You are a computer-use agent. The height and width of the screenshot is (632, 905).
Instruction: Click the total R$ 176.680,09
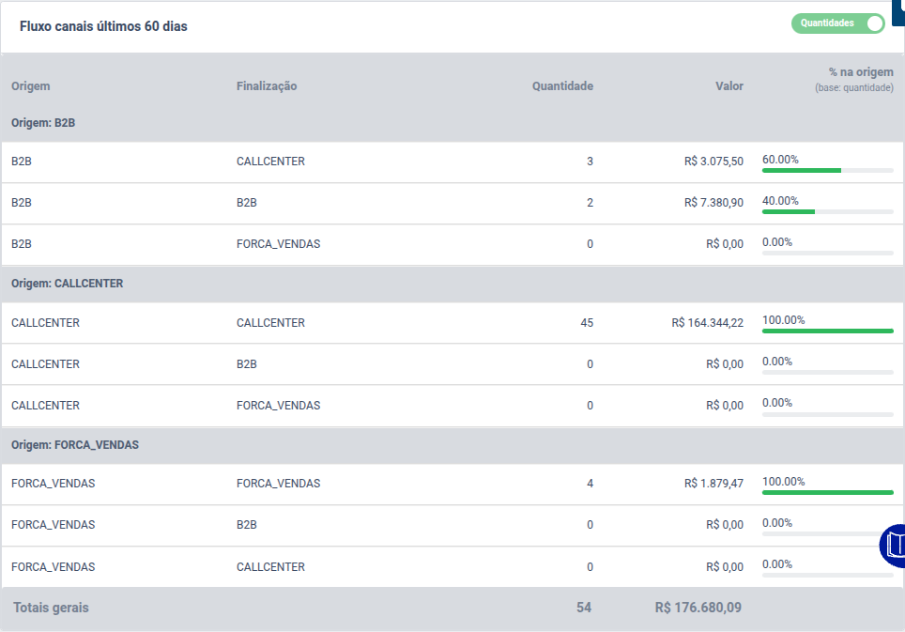(698, 608)
